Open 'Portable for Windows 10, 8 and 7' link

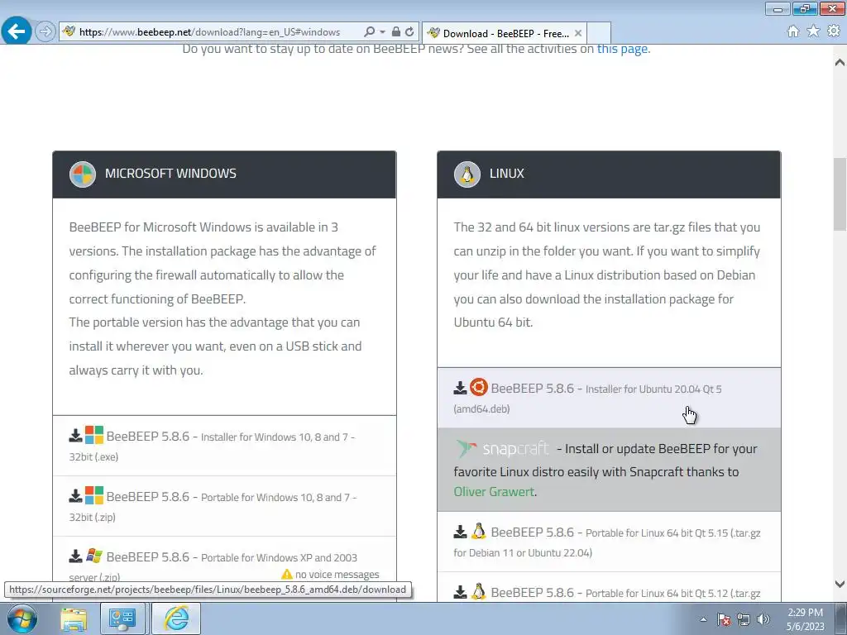point(213,507)
